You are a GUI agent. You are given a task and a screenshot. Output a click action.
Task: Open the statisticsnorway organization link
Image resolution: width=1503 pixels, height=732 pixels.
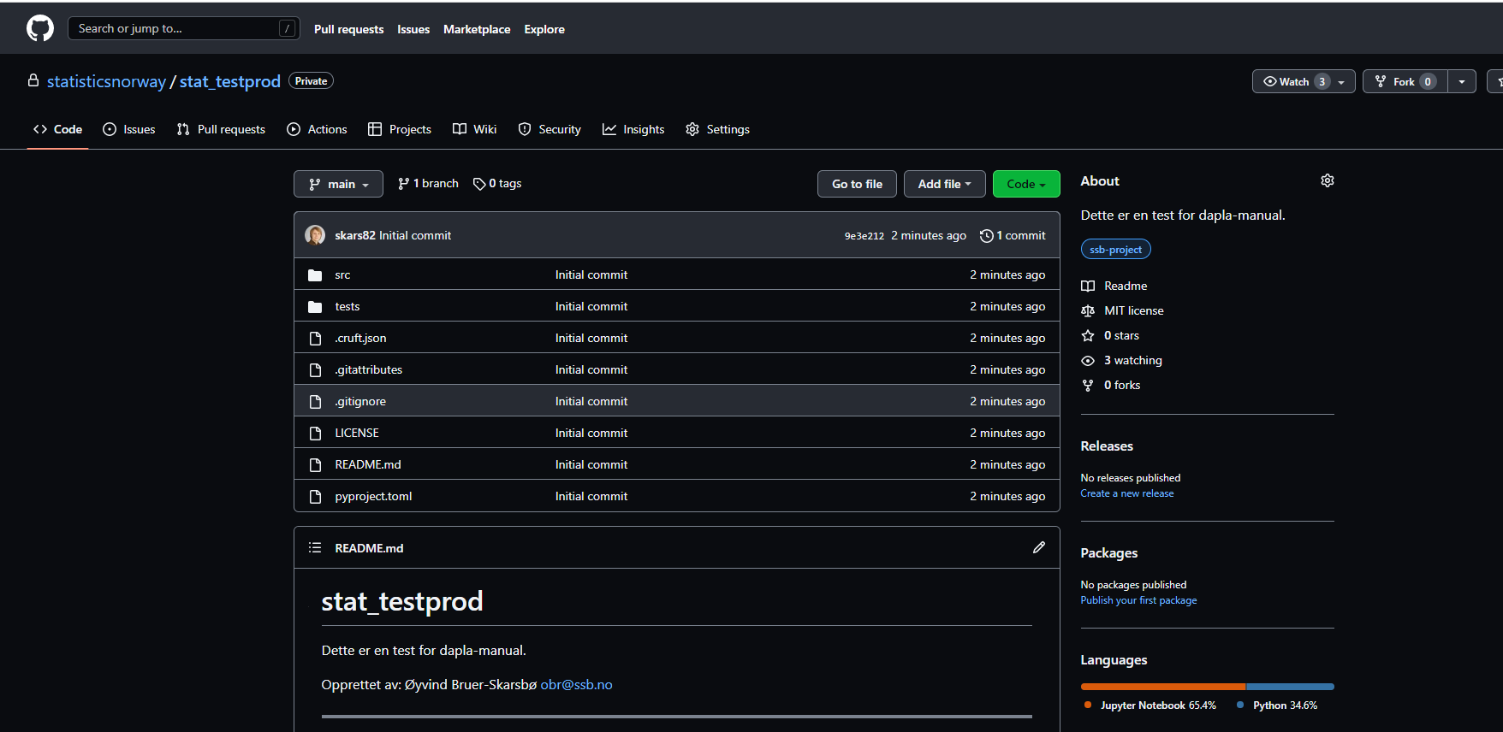pos(106,81)
